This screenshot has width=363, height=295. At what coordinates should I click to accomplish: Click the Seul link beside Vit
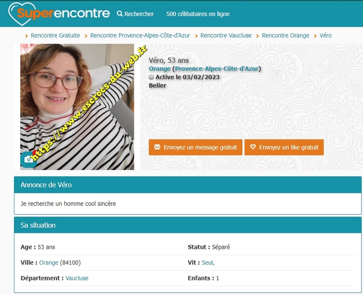tap(207, 263)
